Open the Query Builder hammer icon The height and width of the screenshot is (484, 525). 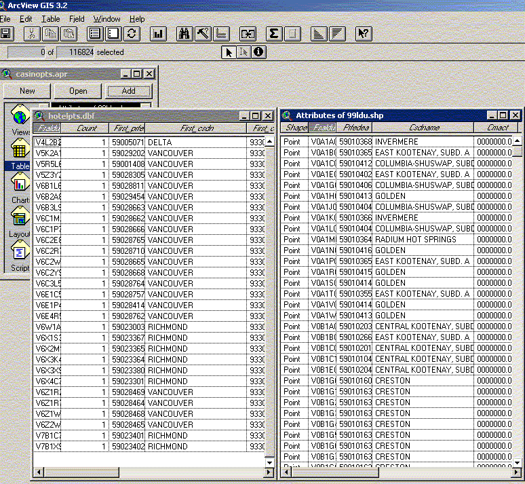coord(203,33)
